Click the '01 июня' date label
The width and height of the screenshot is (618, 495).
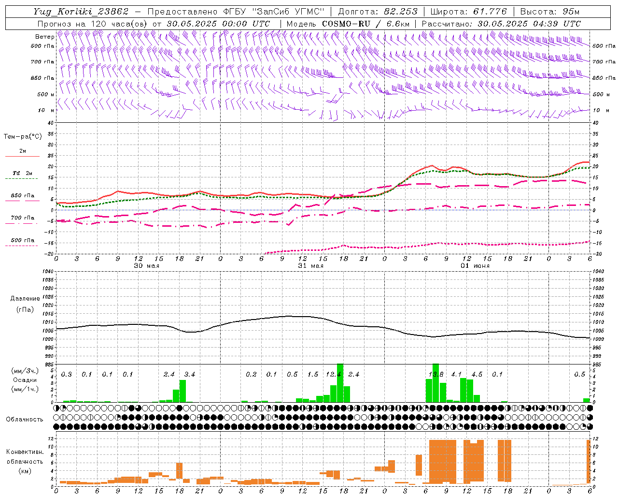(x=475, y=266)
